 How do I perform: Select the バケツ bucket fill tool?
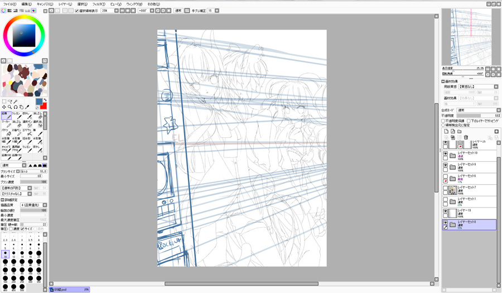coord(6,132)
